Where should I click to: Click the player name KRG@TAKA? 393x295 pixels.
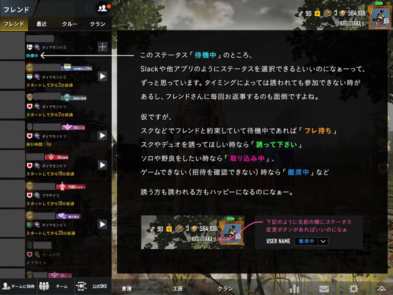point(352,24)
